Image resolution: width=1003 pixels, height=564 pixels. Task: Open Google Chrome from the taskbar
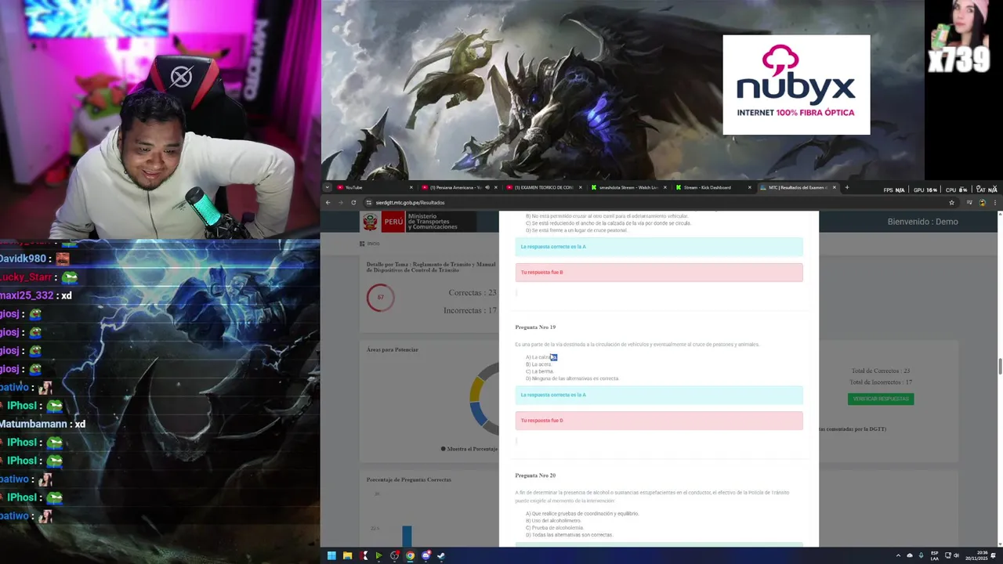pyautogui.click(x=410, y=556)
